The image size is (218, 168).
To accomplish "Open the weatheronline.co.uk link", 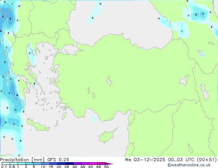I will click(189, 165).
